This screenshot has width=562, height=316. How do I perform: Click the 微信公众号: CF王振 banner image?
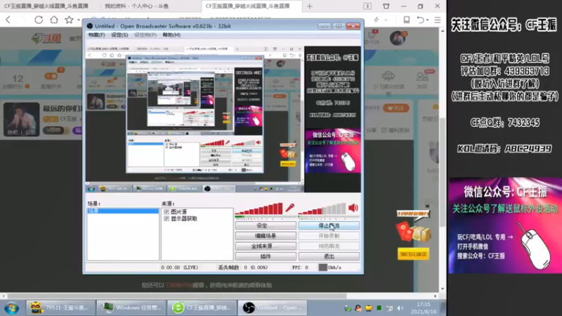[x=505, y=225]
